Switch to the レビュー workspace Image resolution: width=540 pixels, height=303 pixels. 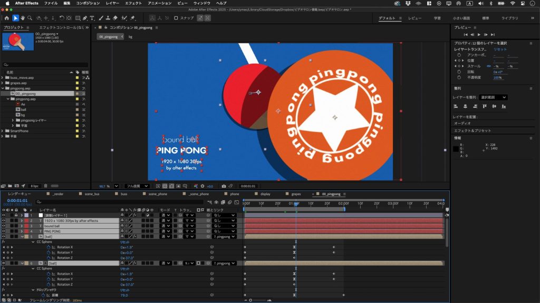click(x=414, y=18)
